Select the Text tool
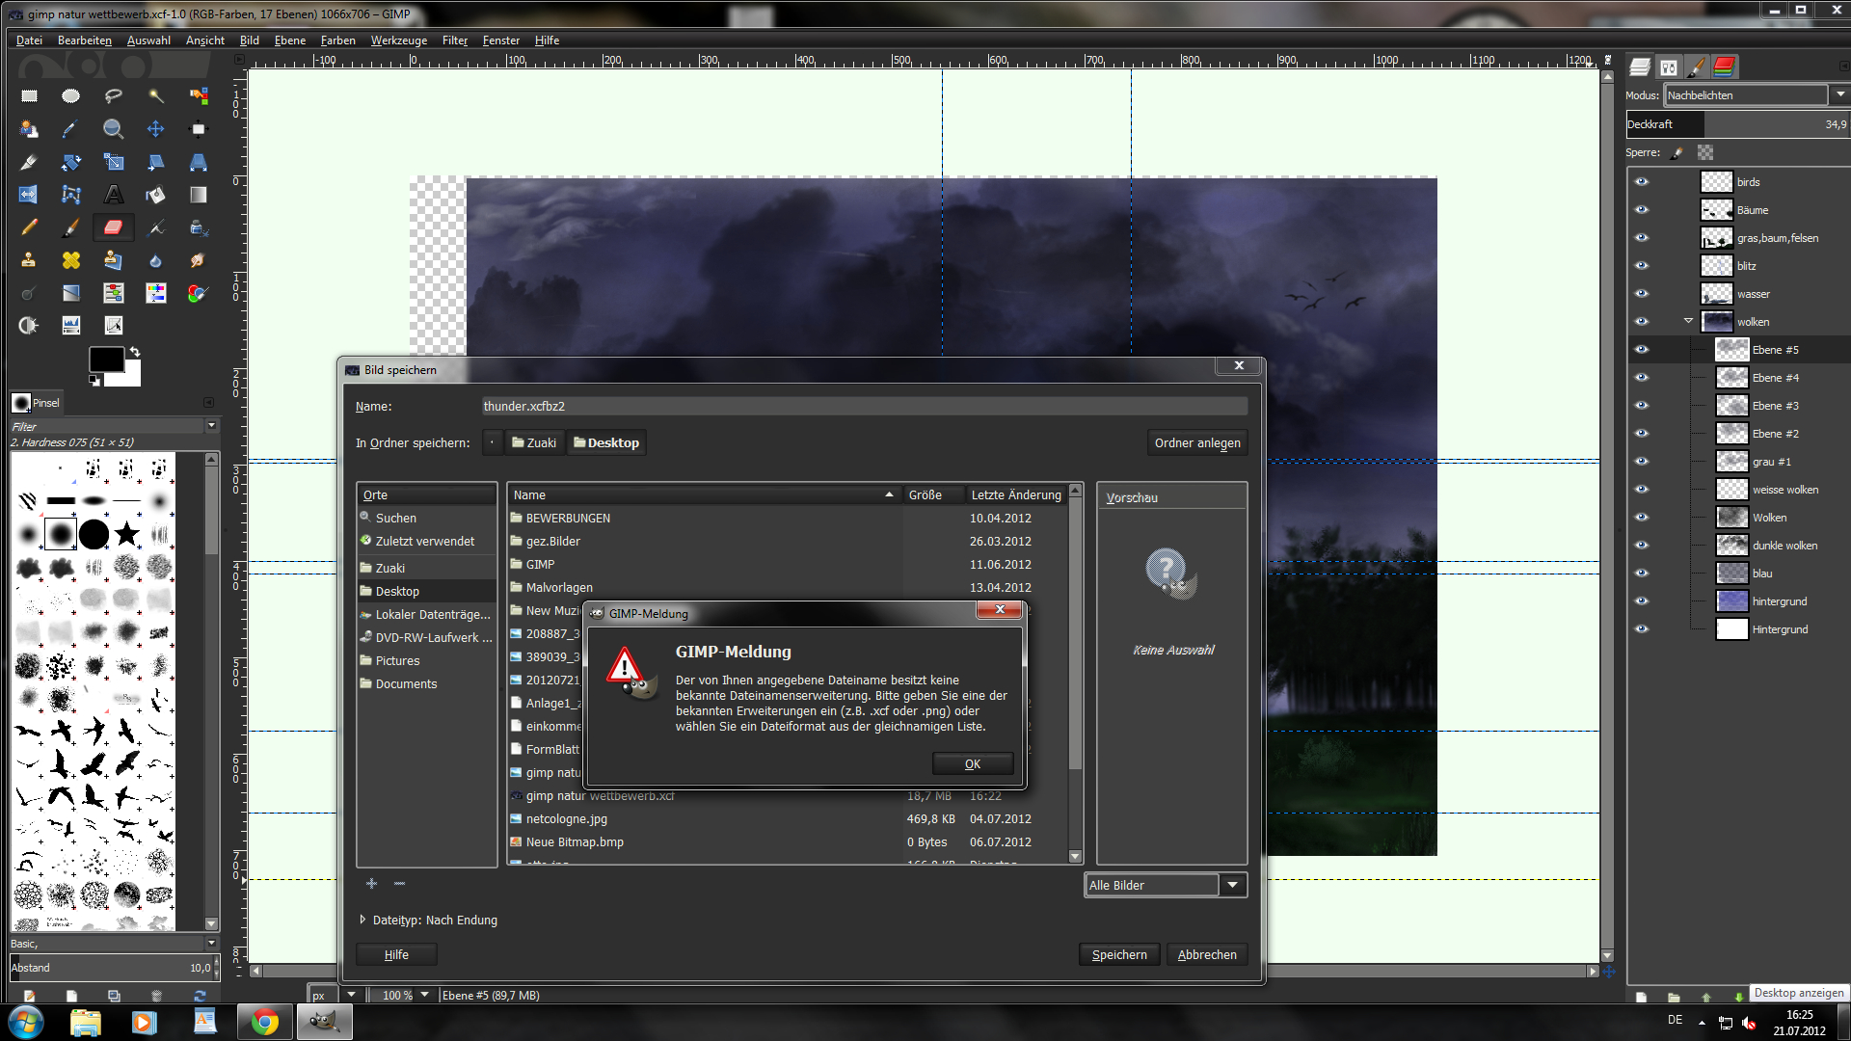The height and width of the screenshot is (1041, 1851). coord(114,195)
